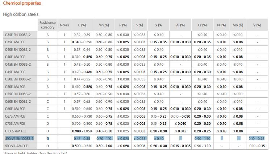Image resolution: width=271 pixels, height=154 pixels.
Task: Click carbon value '0.420 - 0.480'
Action: 82,72
